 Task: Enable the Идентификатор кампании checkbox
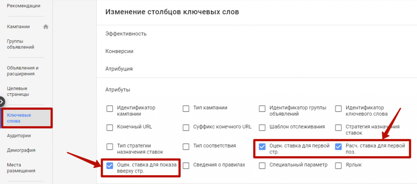point(109,109)
